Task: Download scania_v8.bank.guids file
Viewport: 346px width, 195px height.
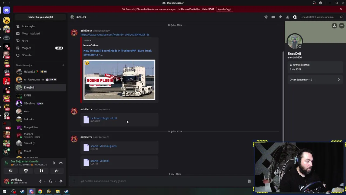Action: click(103, 146)
